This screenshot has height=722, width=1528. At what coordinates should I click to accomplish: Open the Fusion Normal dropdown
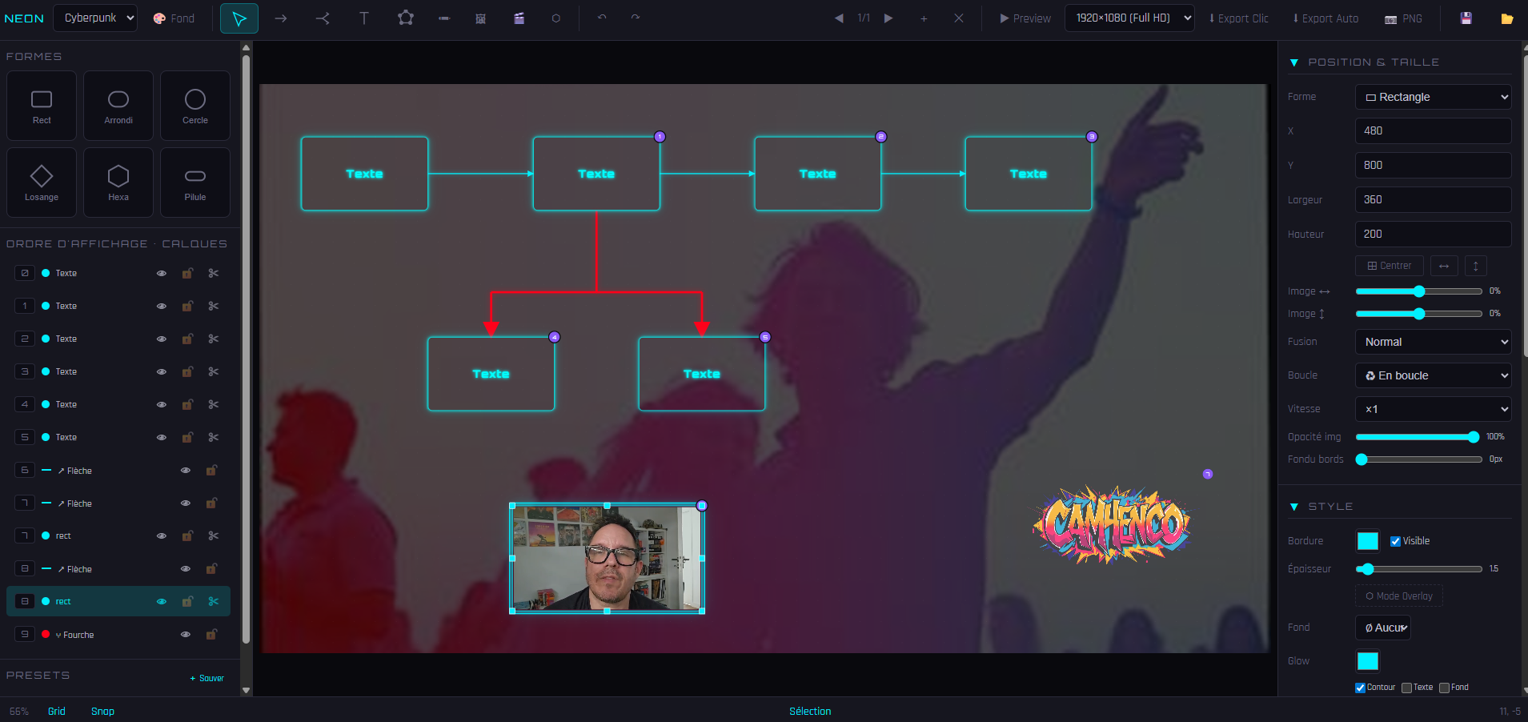pos(1432,342)
